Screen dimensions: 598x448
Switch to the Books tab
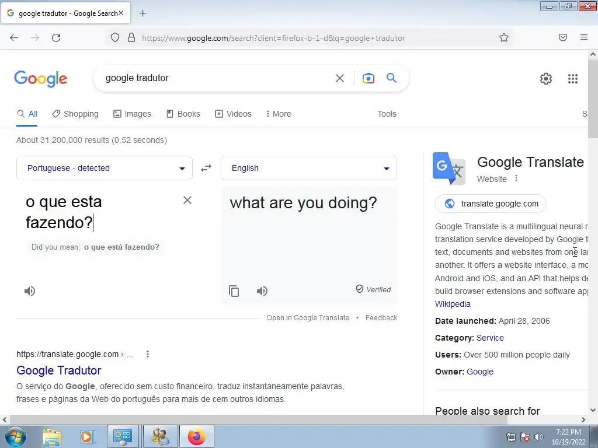(x=183, y=114)
